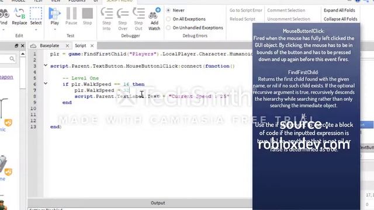
Task: Open the Find tool
Action: click(x=4, y=16)
